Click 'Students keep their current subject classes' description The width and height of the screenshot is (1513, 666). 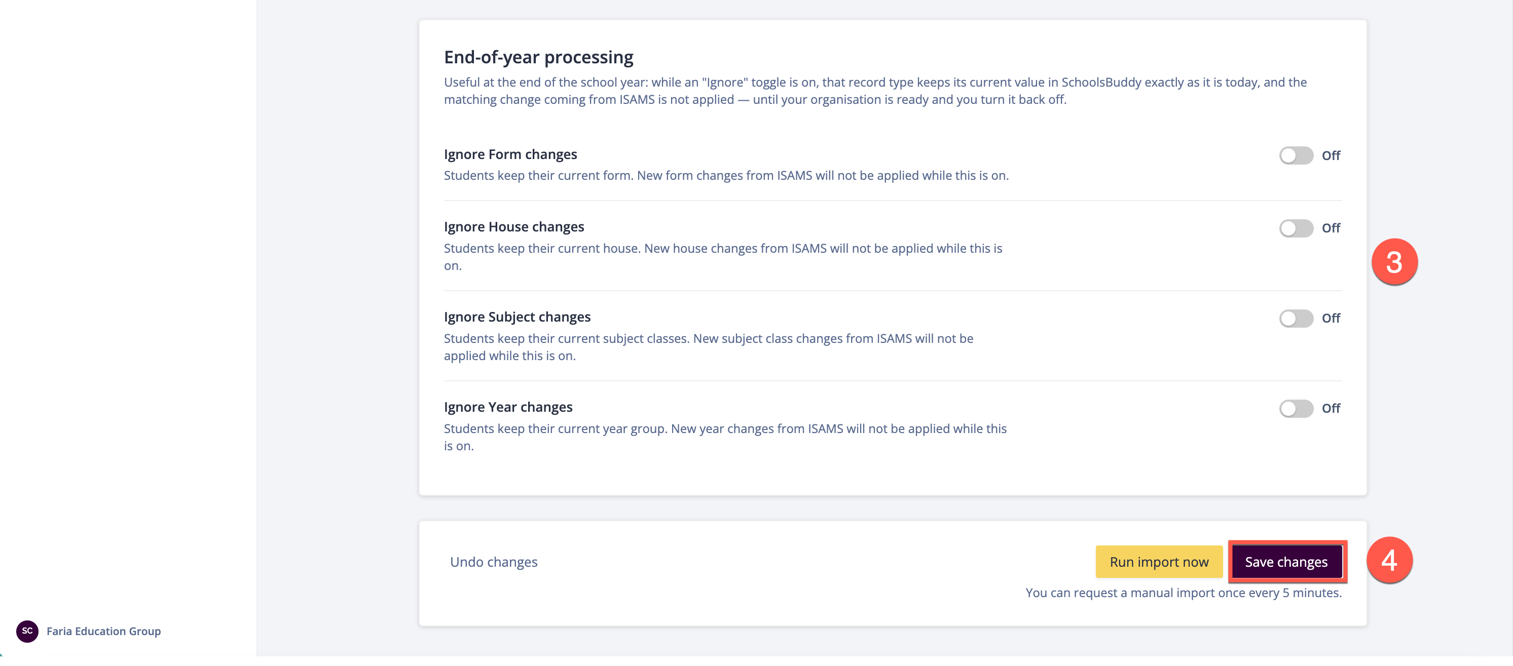(708, 347)
